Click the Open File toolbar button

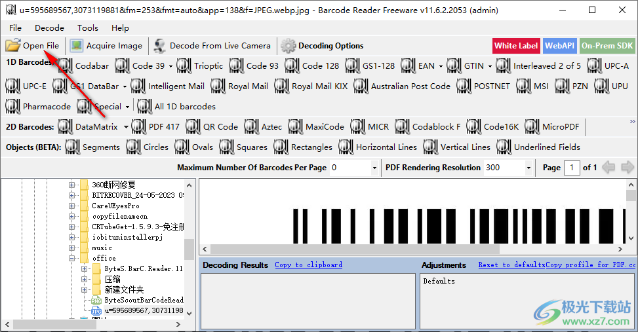pos(33,46)
